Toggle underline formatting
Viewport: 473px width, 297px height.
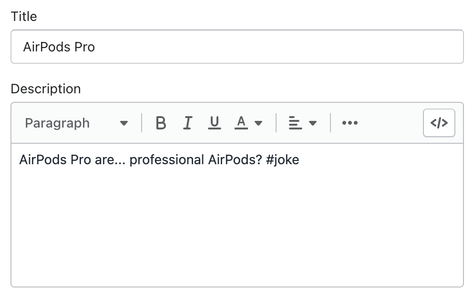click(215, 123)
